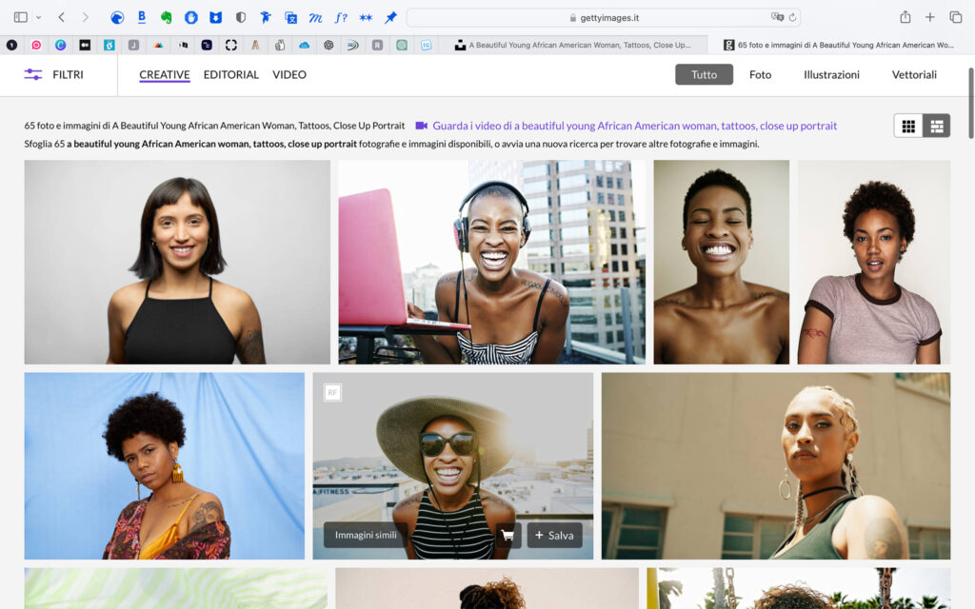Reload the gettyimages.it page
This screenshot has height=609, width=975.
[x=792, y=17]
